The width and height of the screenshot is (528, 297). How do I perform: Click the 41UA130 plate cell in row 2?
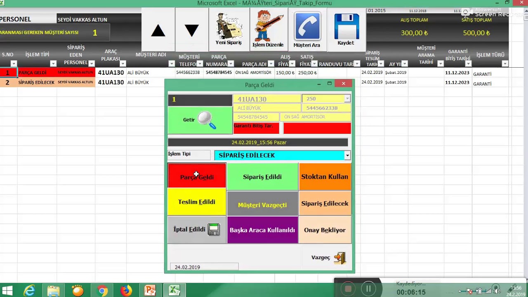click(111, 82)
